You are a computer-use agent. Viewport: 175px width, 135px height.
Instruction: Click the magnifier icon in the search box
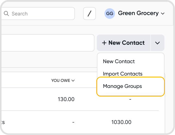click(6, 14)
